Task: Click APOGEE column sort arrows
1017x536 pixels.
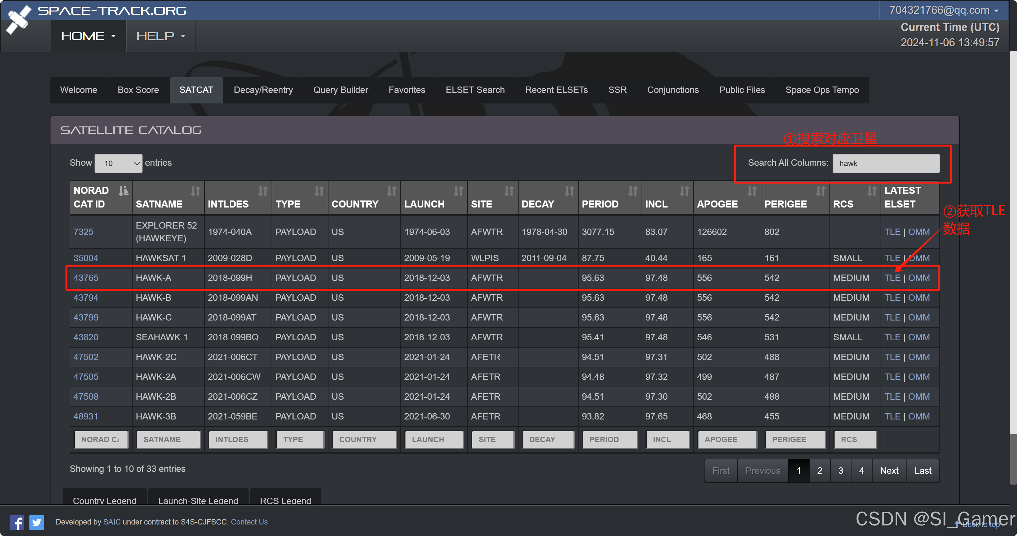Action: [752, 191]
